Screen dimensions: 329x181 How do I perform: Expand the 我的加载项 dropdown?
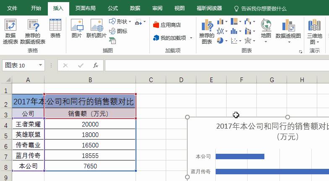tap(191, 38)
